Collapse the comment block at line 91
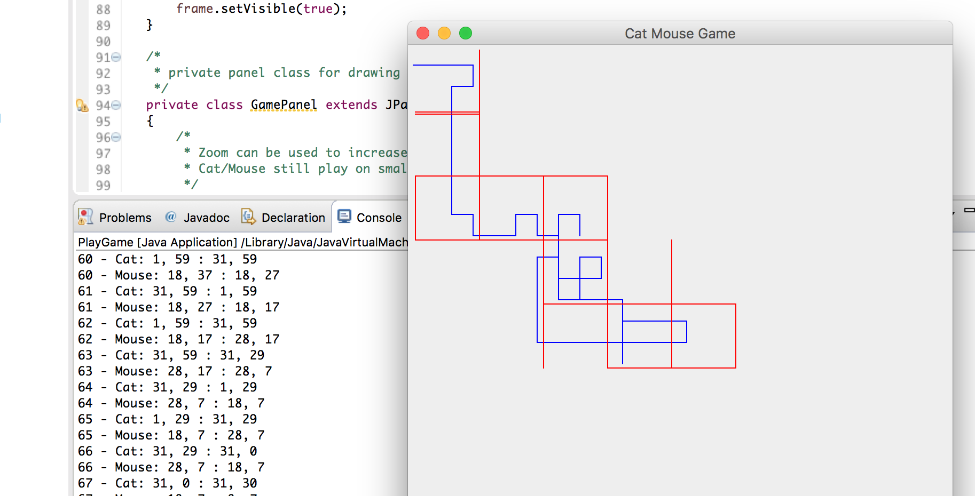 (x=116, y=57)
